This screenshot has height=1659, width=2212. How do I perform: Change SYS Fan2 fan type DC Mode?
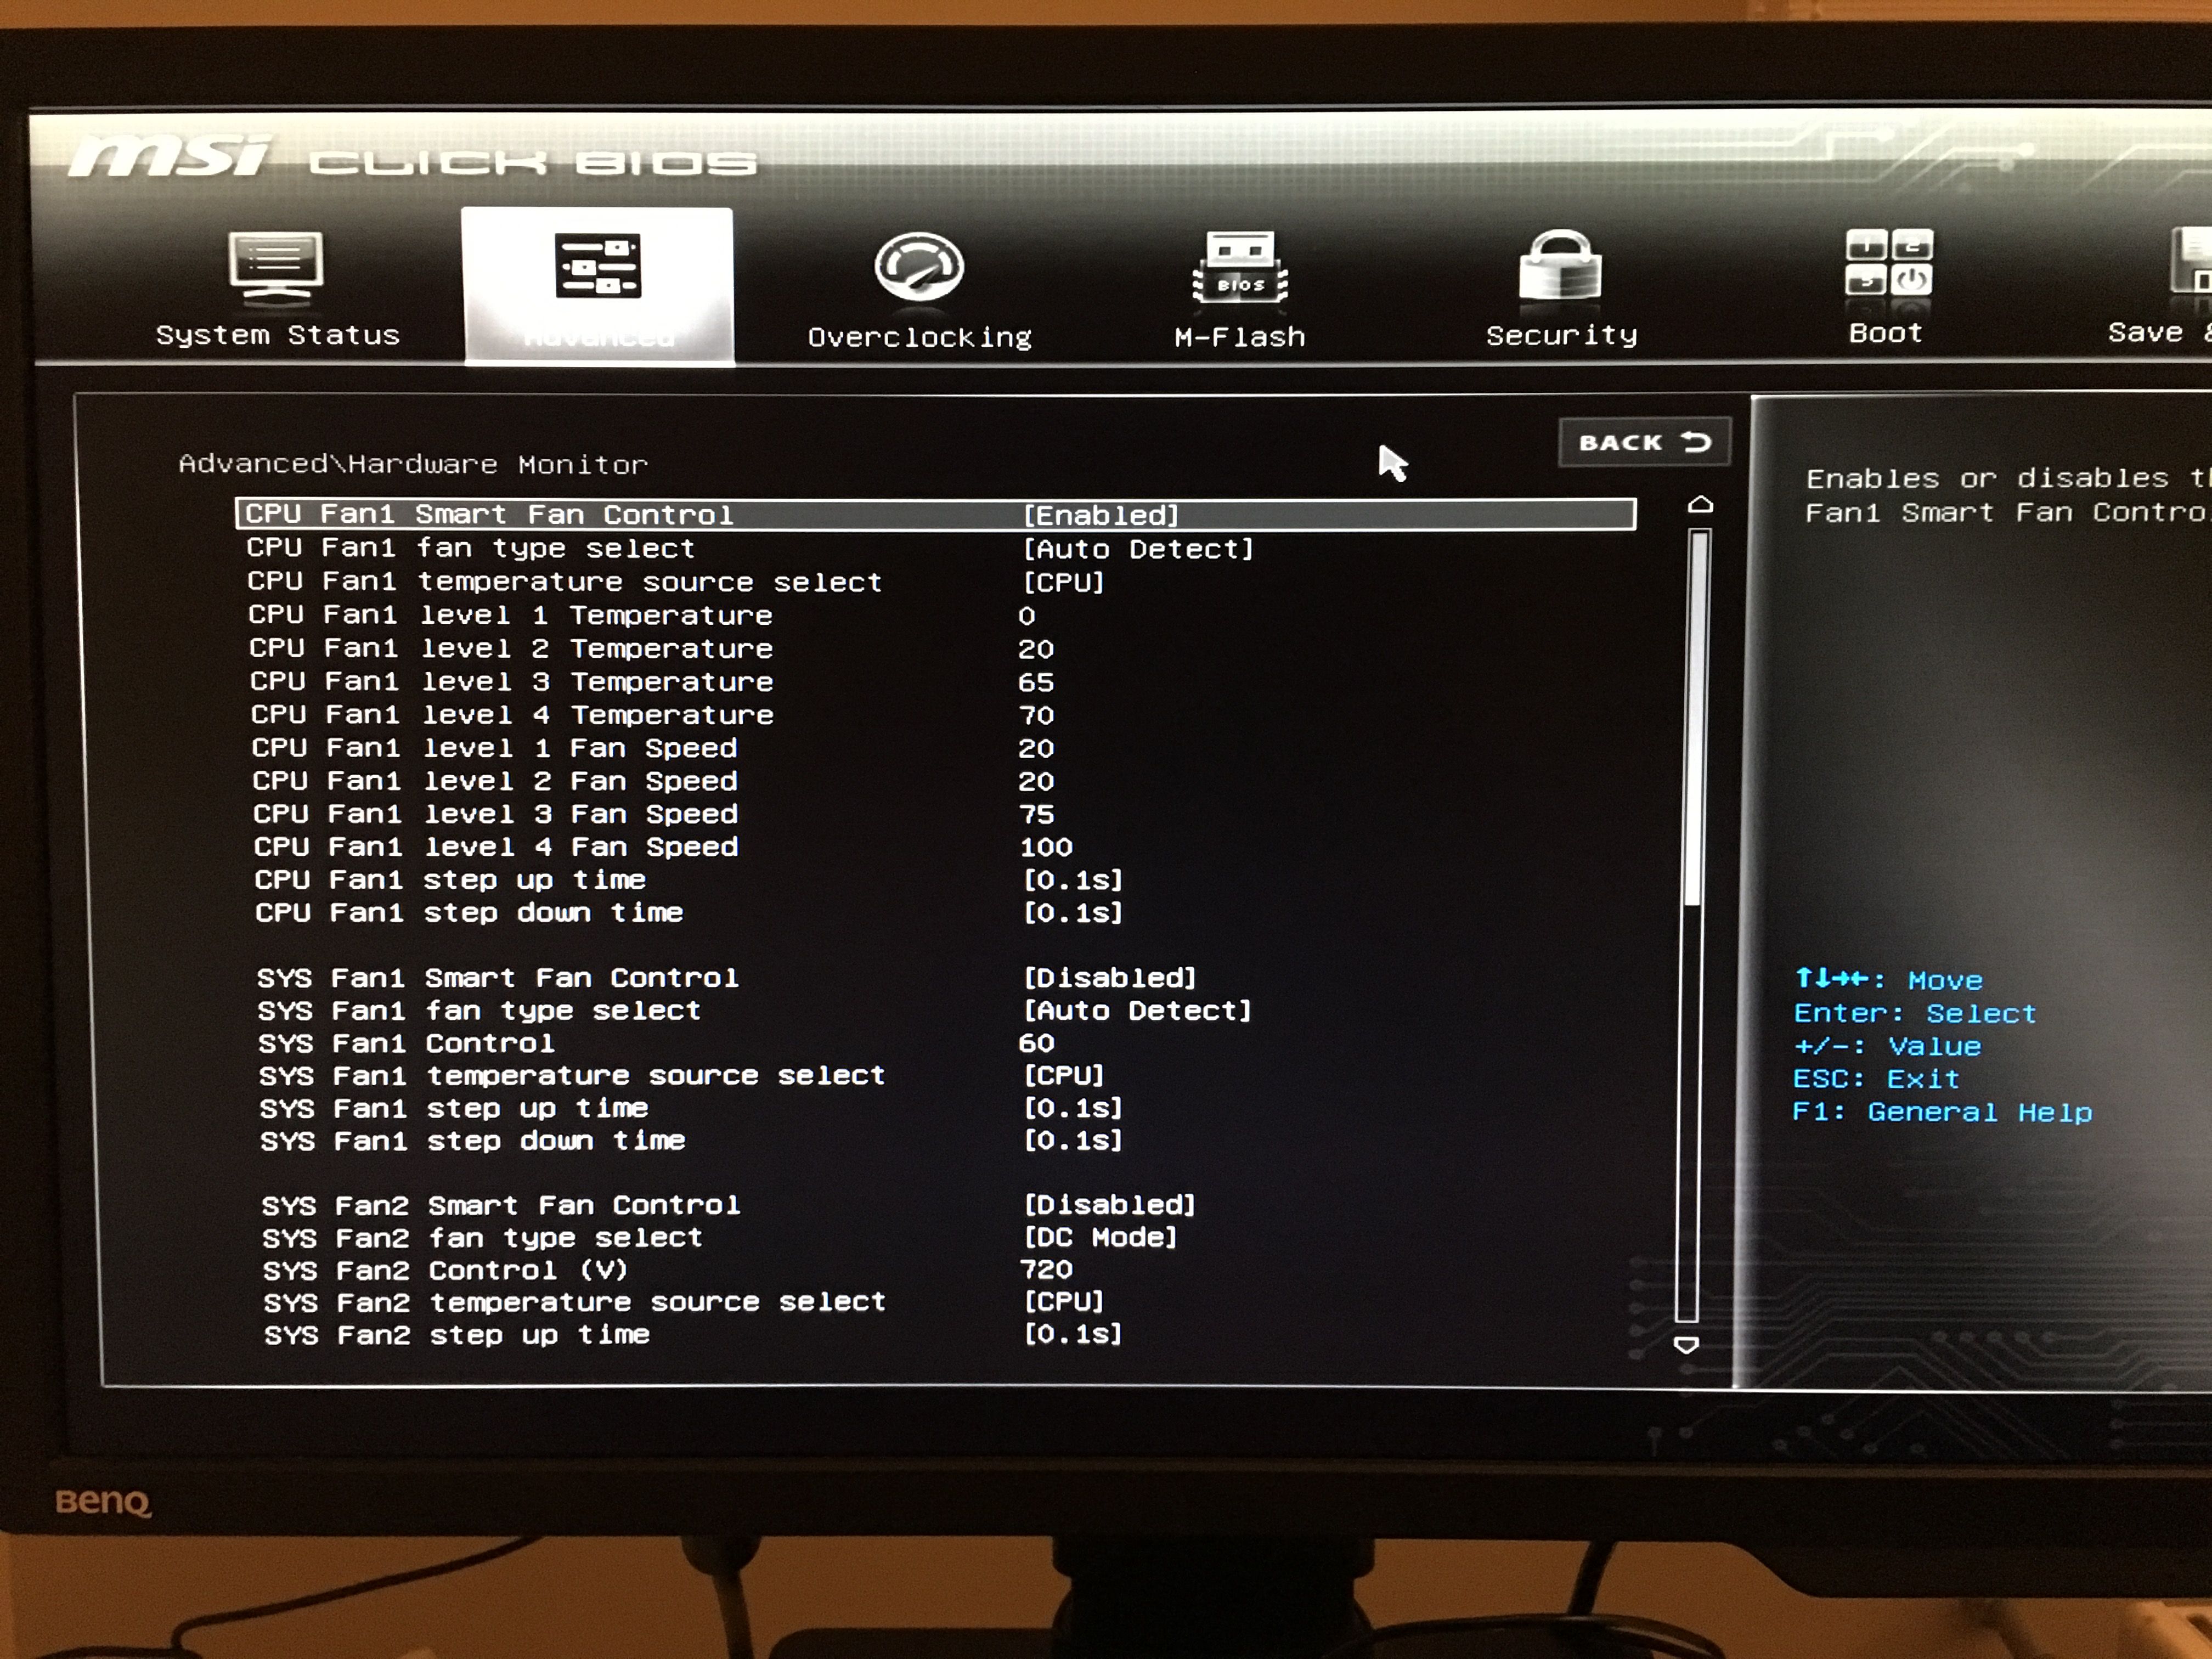coord(1100,1237)
